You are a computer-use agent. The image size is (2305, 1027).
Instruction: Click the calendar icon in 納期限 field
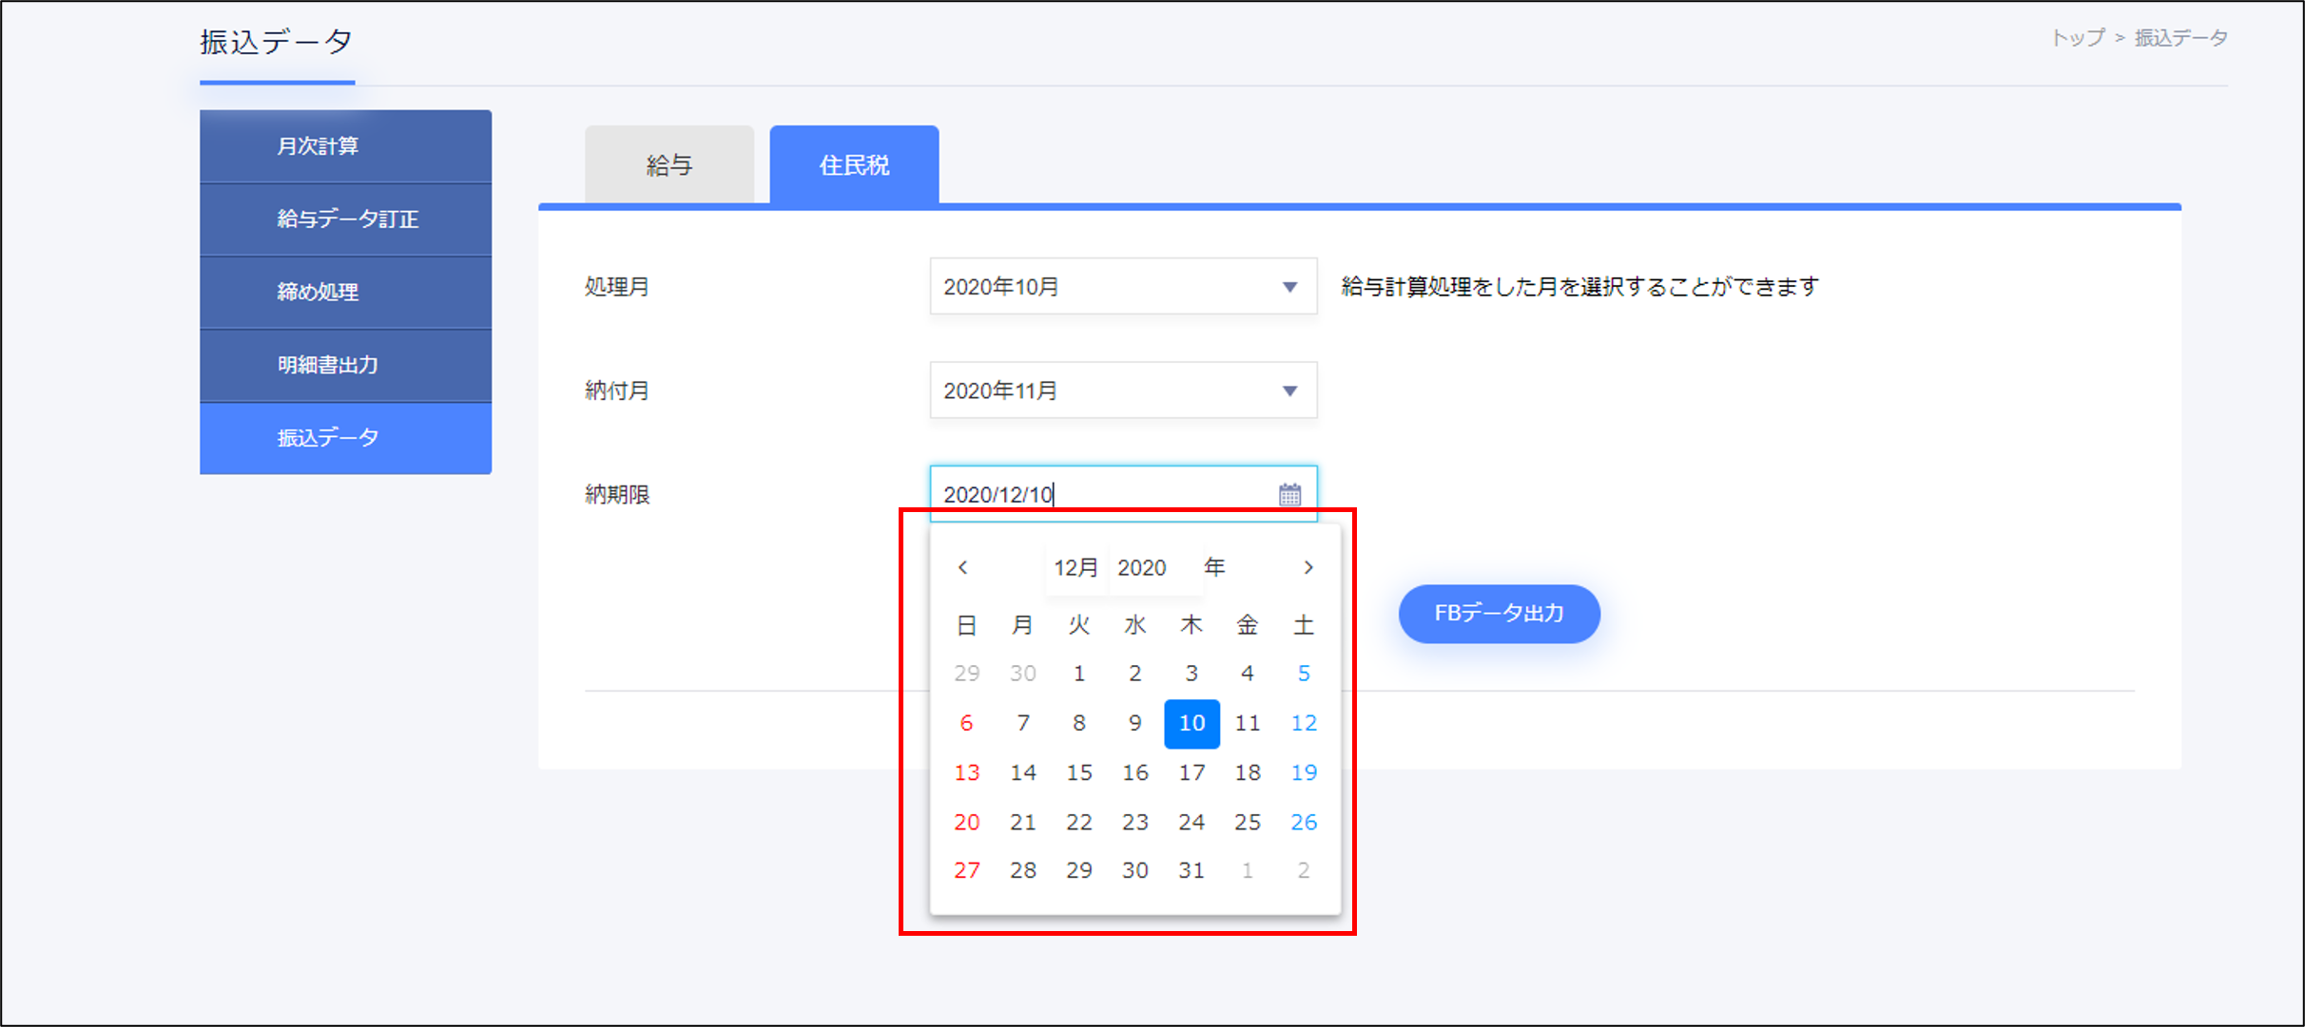1289,494
